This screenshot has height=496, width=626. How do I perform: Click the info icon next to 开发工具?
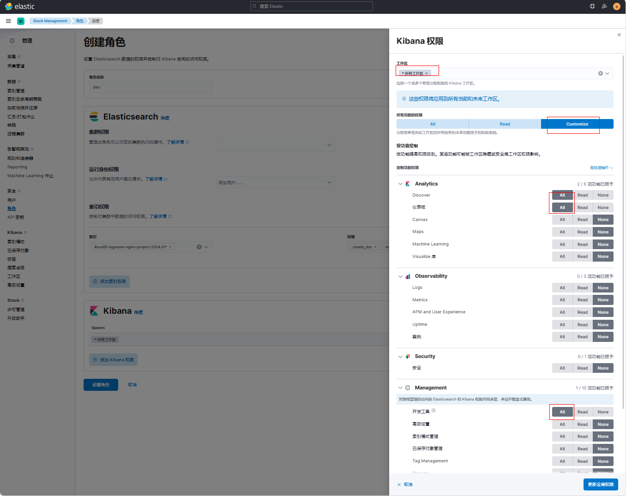tap(433, 411)
